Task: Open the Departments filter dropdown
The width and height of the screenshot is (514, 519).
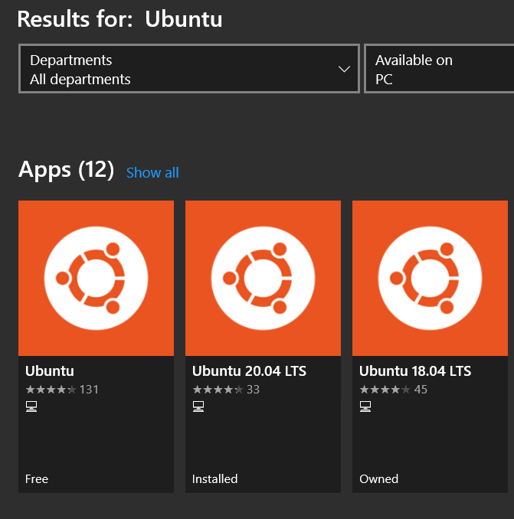Action: [x=189, y=69]
